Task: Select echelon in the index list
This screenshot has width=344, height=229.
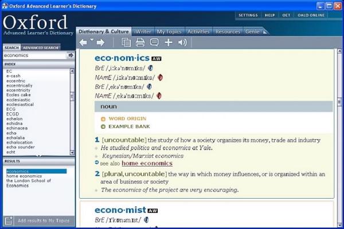Action: point(14,119)
